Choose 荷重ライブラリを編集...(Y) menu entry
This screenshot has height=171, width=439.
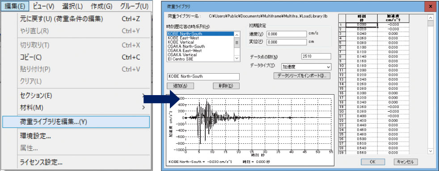click(76, 122)
